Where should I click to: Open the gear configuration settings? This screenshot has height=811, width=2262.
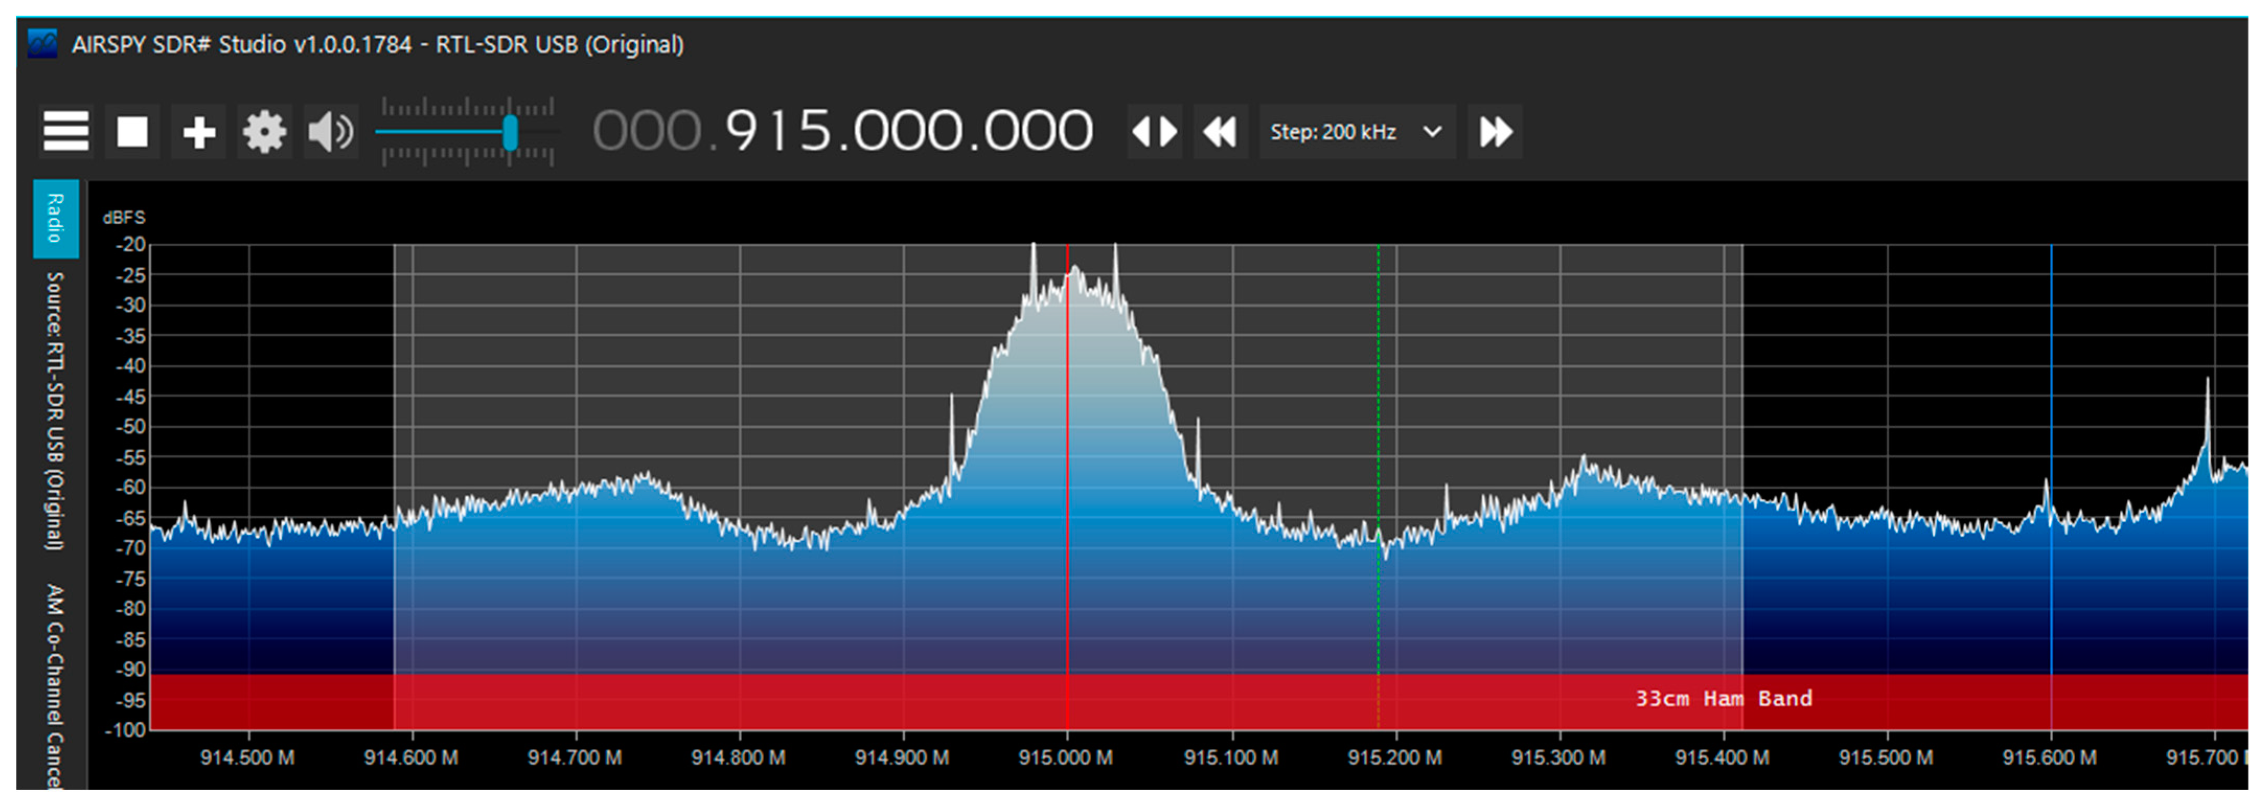(x=264, y=132)
